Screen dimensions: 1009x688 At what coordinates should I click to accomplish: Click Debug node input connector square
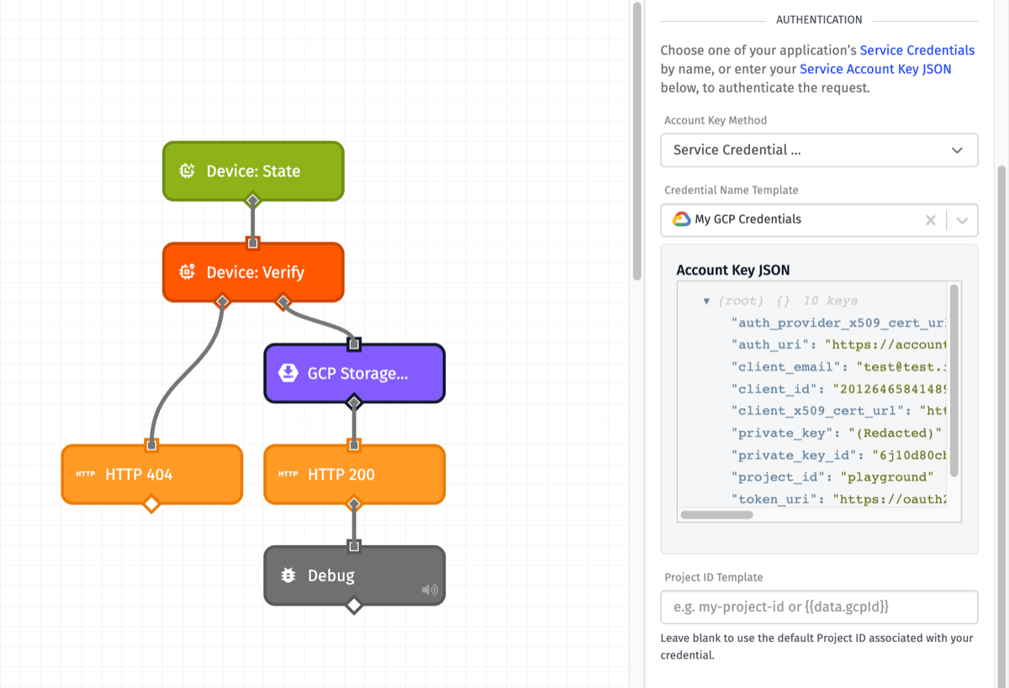pyautogui.click(x=354, y=546)
